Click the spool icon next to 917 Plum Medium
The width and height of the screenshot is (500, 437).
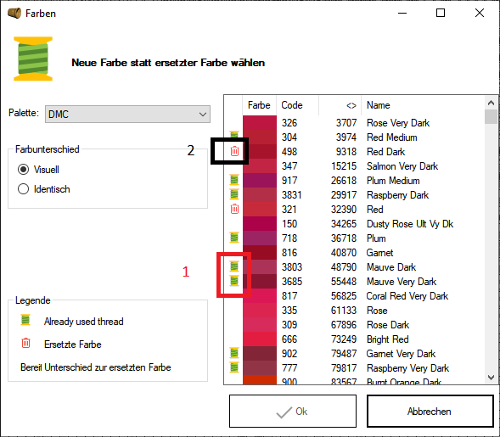point(234,180)
